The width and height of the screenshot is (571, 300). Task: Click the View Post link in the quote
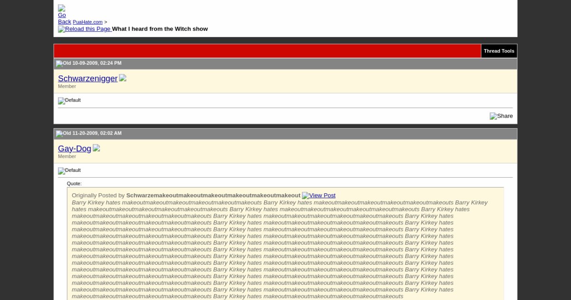pos(319,195)
